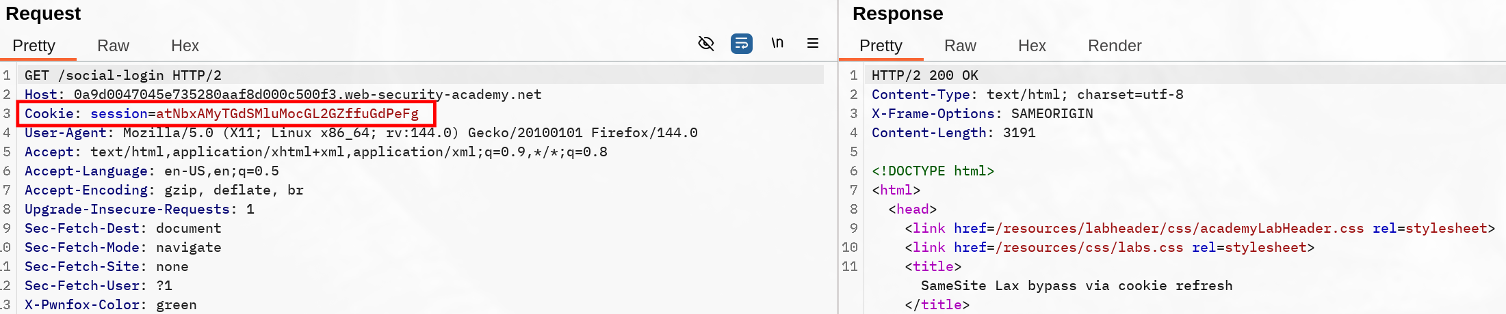Click the GET /social-login request line

(x=123, y=75)
